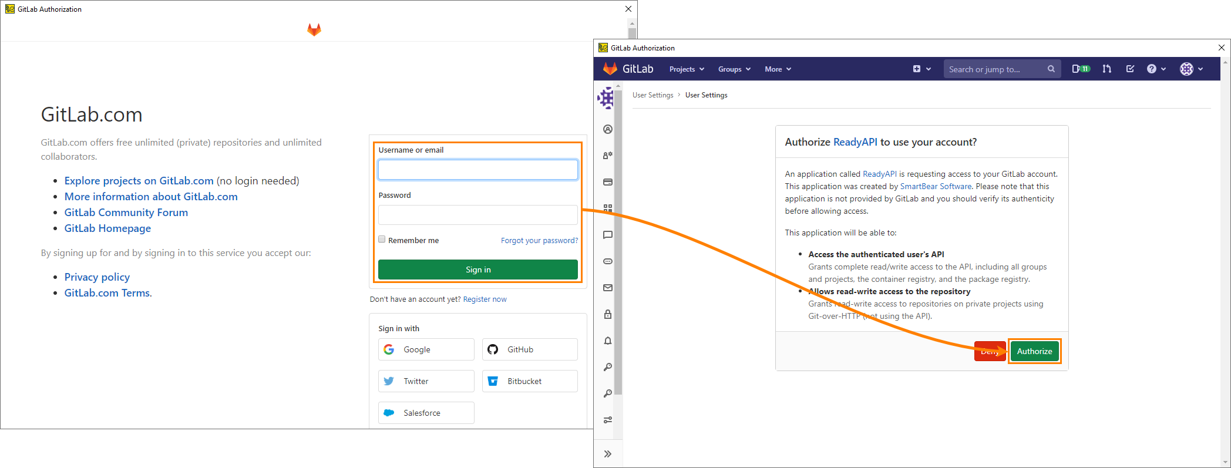Open Emails settings (envelope icon)

coord(608,288)
